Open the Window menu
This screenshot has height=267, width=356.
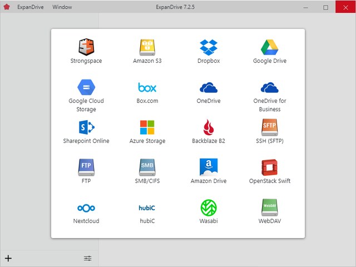[x=62, y=7]
